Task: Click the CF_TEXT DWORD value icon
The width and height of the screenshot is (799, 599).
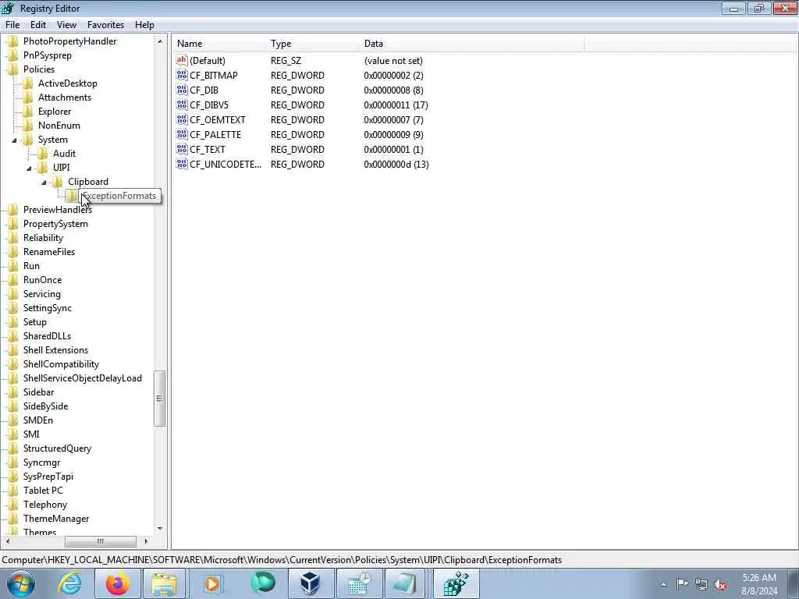Action: (182, 149)
